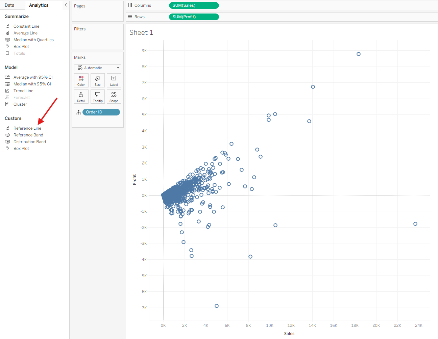Click the Sheet 1 title

click(x=141, y=32)
